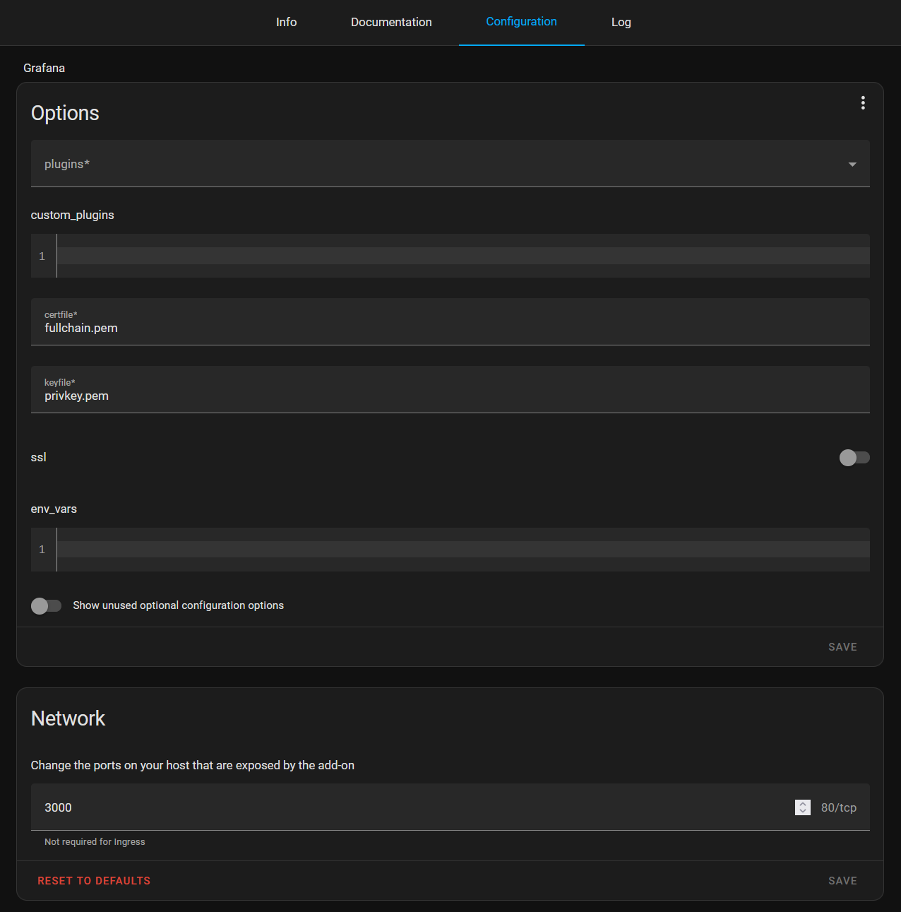Screen dimensions: 901x912
Task: Select the Configuration tab
Action: [521, 22]
